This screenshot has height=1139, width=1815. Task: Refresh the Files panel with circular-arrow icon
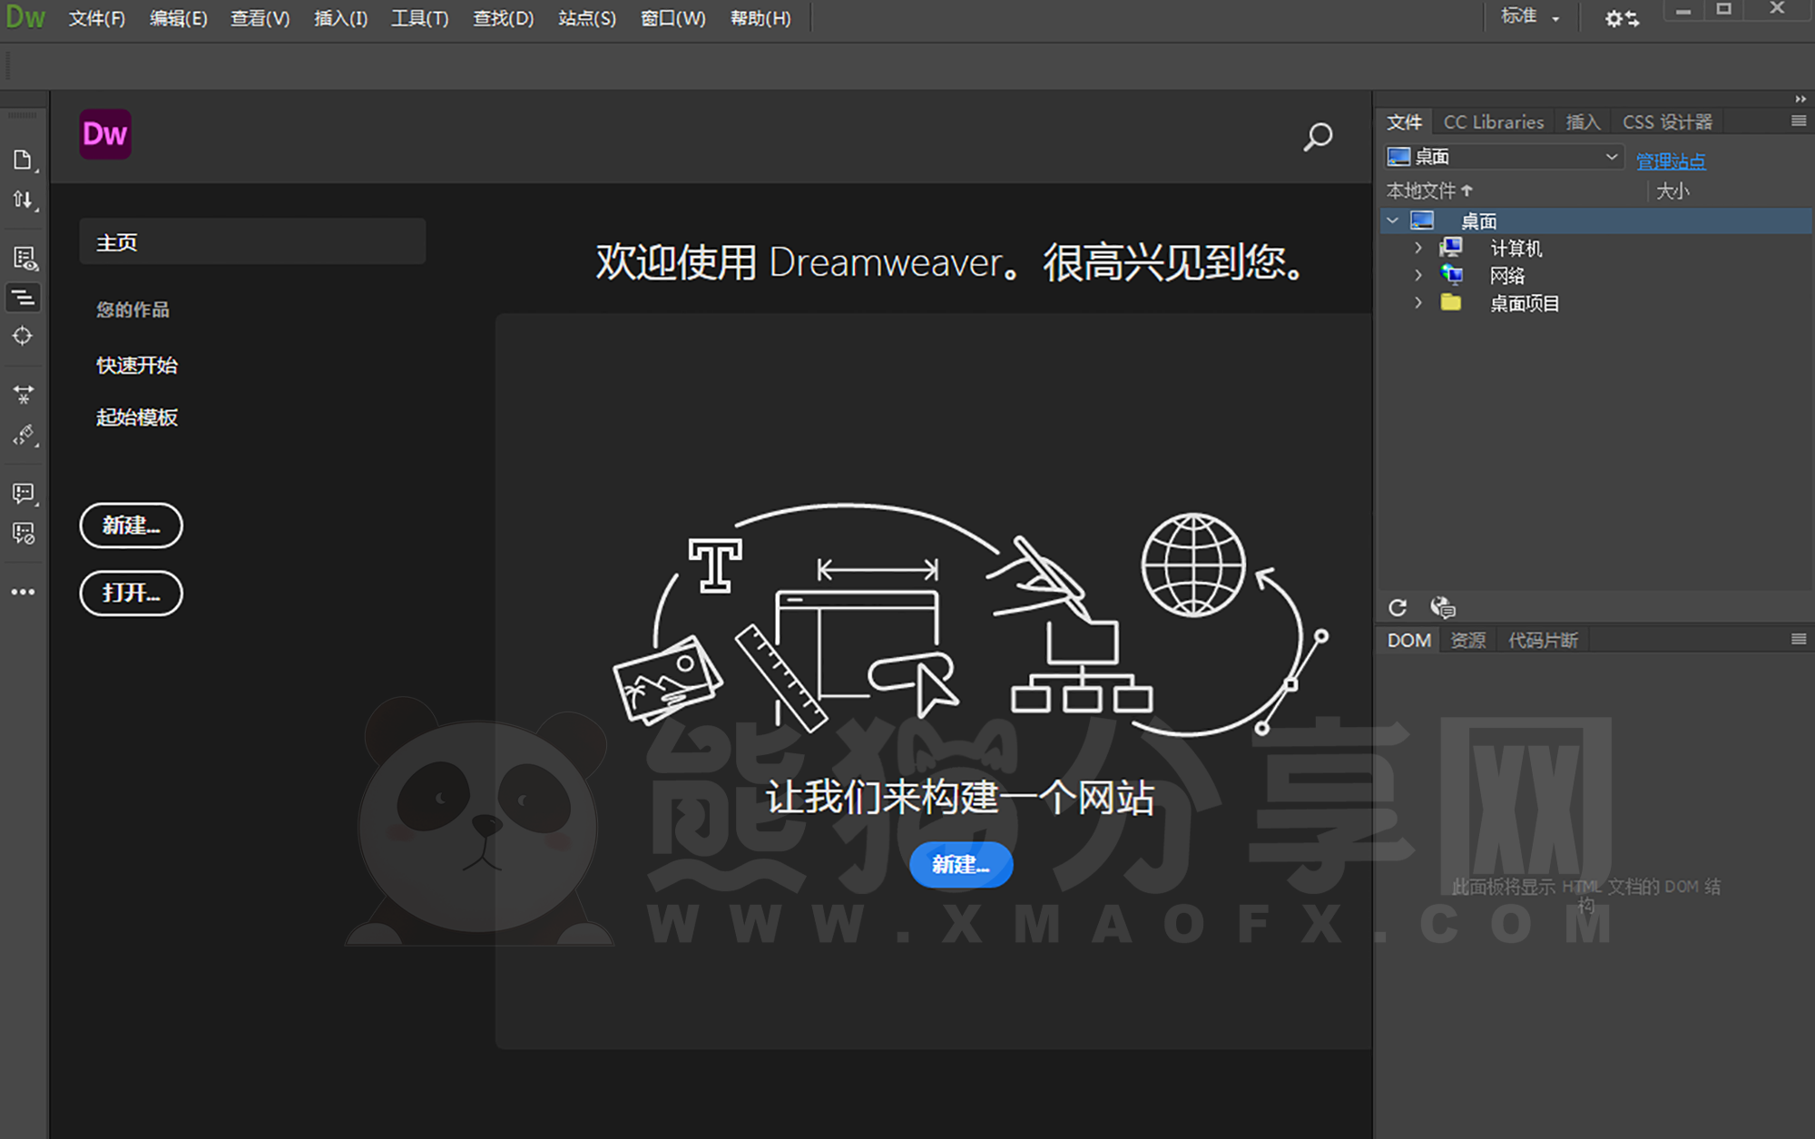(x=1398, y=606)
